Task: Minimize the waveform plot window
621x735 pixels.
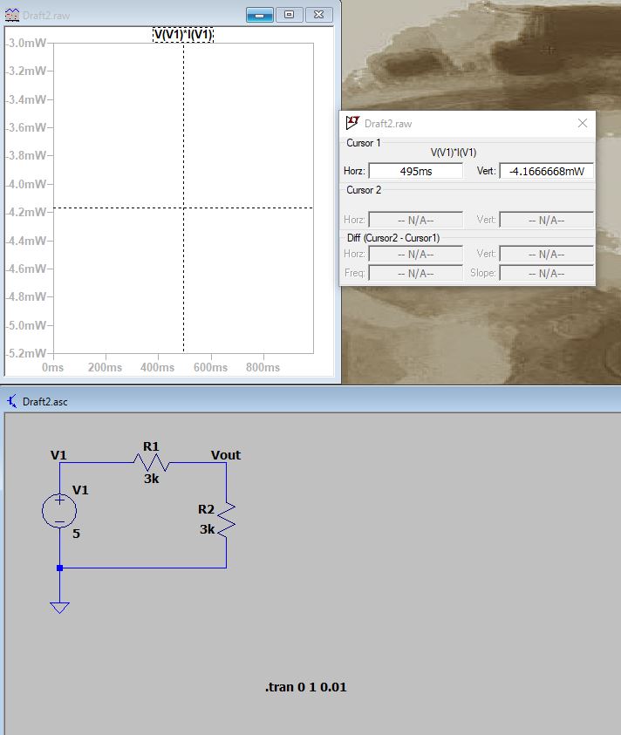Action: point(260,15)
